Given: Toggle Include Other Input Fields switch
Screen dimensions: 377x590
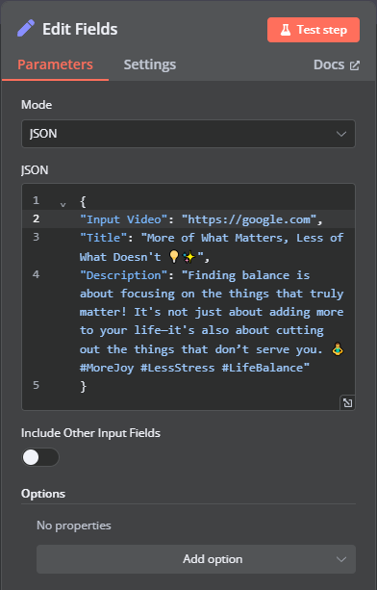Looking at the screenshot, I should (x=40, y=457).
